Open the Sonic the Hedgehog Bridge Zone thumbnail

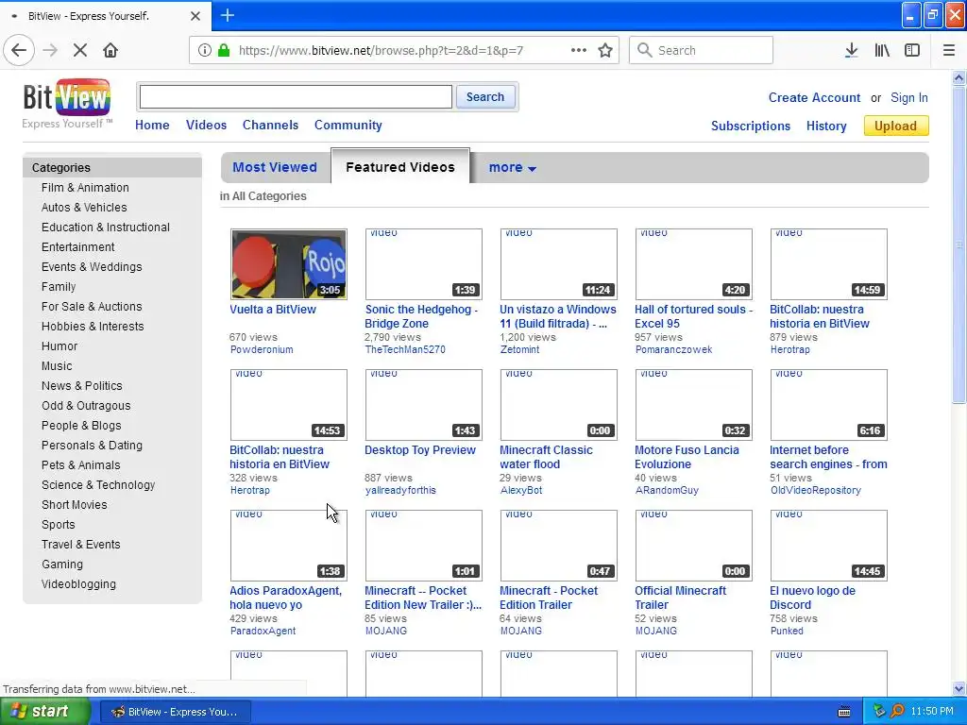coord(424,264)
